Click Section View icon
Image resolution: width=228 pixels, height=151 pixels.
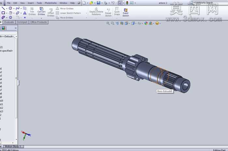click(122, 23)
